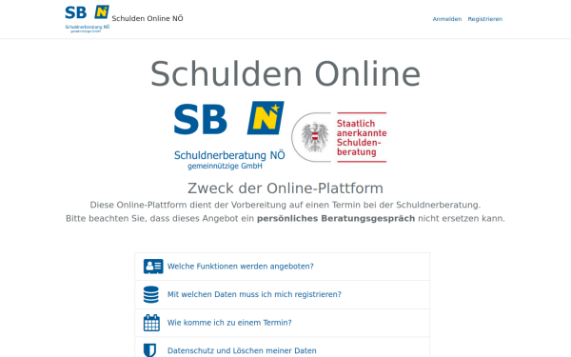This screenshot has height=357, width=571.
Task: Expand 'Wie komme ich zu einem Termin?'
Action: point(229,323)
